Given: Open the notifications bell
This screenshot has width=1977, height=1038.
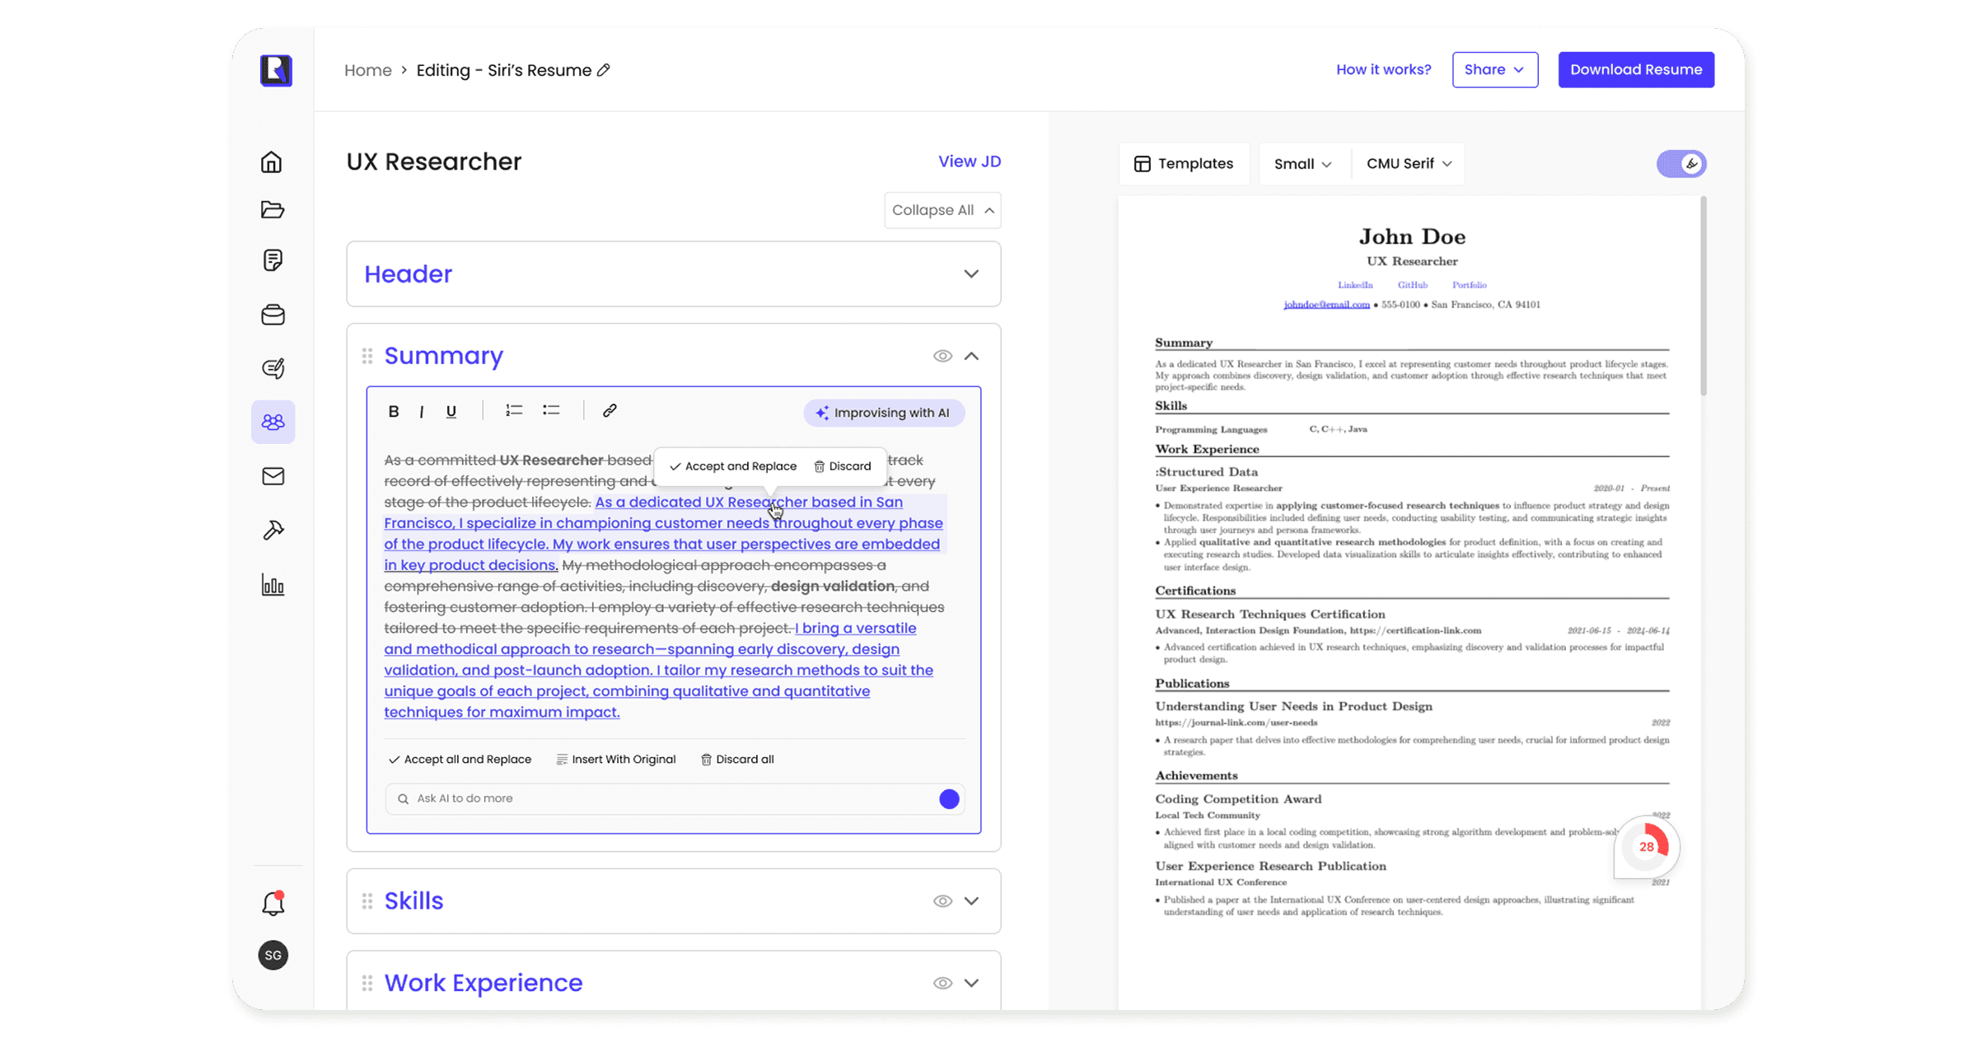Looking at the screenshot, I should tap(273, 903).
